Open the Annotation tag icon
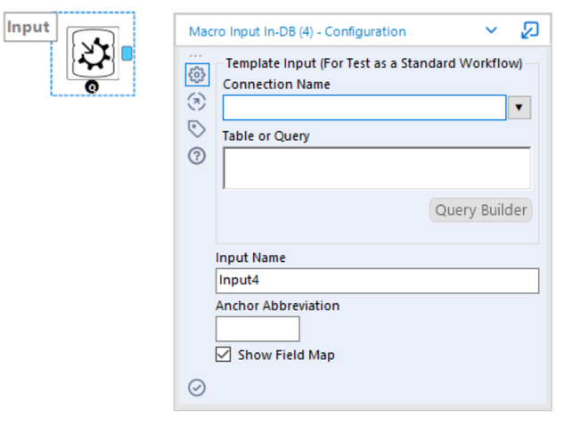Screen dimensions: 564x426 pyautogui.click(x=197, y=128)
